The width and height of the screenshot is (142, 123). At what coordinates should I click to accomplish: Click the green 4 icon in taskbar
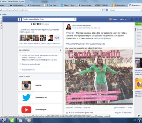coord(12,120)
